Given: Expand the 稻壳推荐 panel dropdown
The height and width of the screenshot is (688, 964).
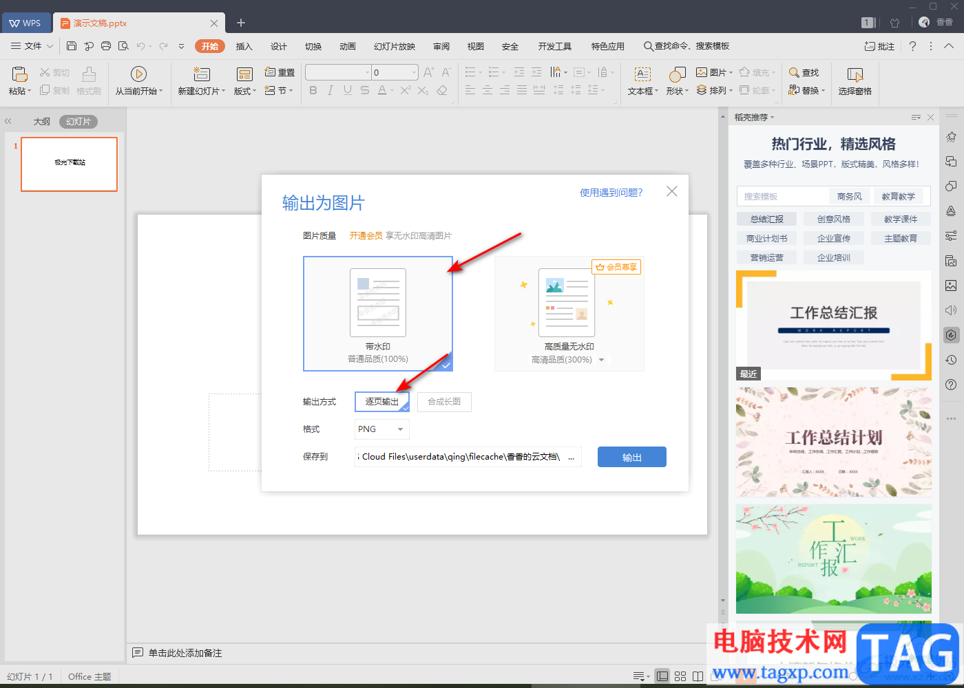Looking at the screenshot, I should point(754,118).
